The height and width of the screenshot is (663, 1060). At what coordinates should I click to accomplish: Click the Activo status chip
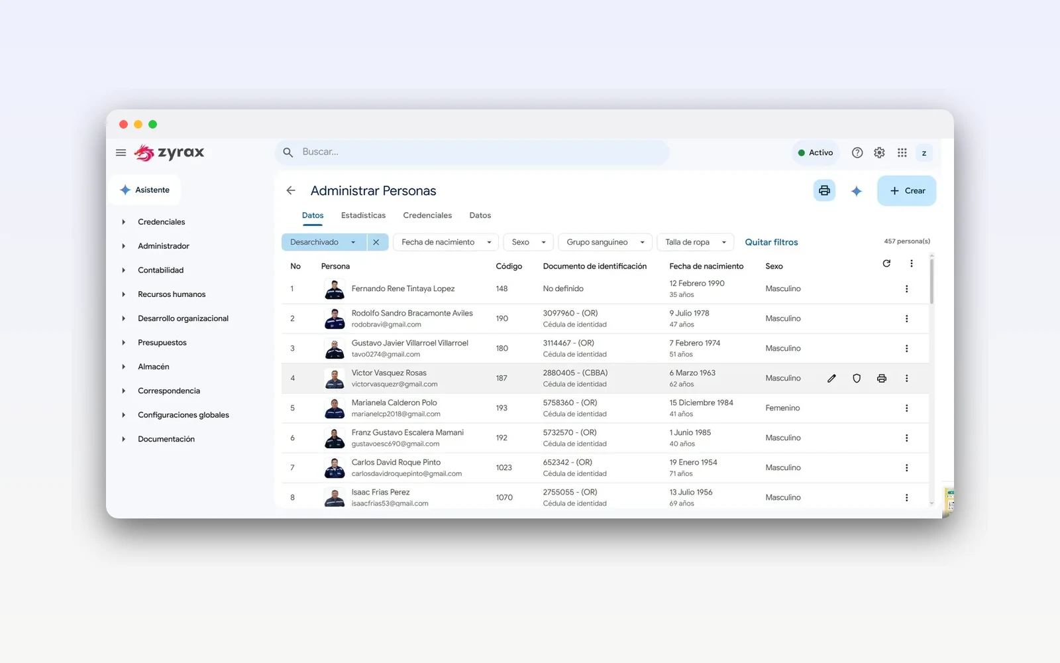coord(816,153)
